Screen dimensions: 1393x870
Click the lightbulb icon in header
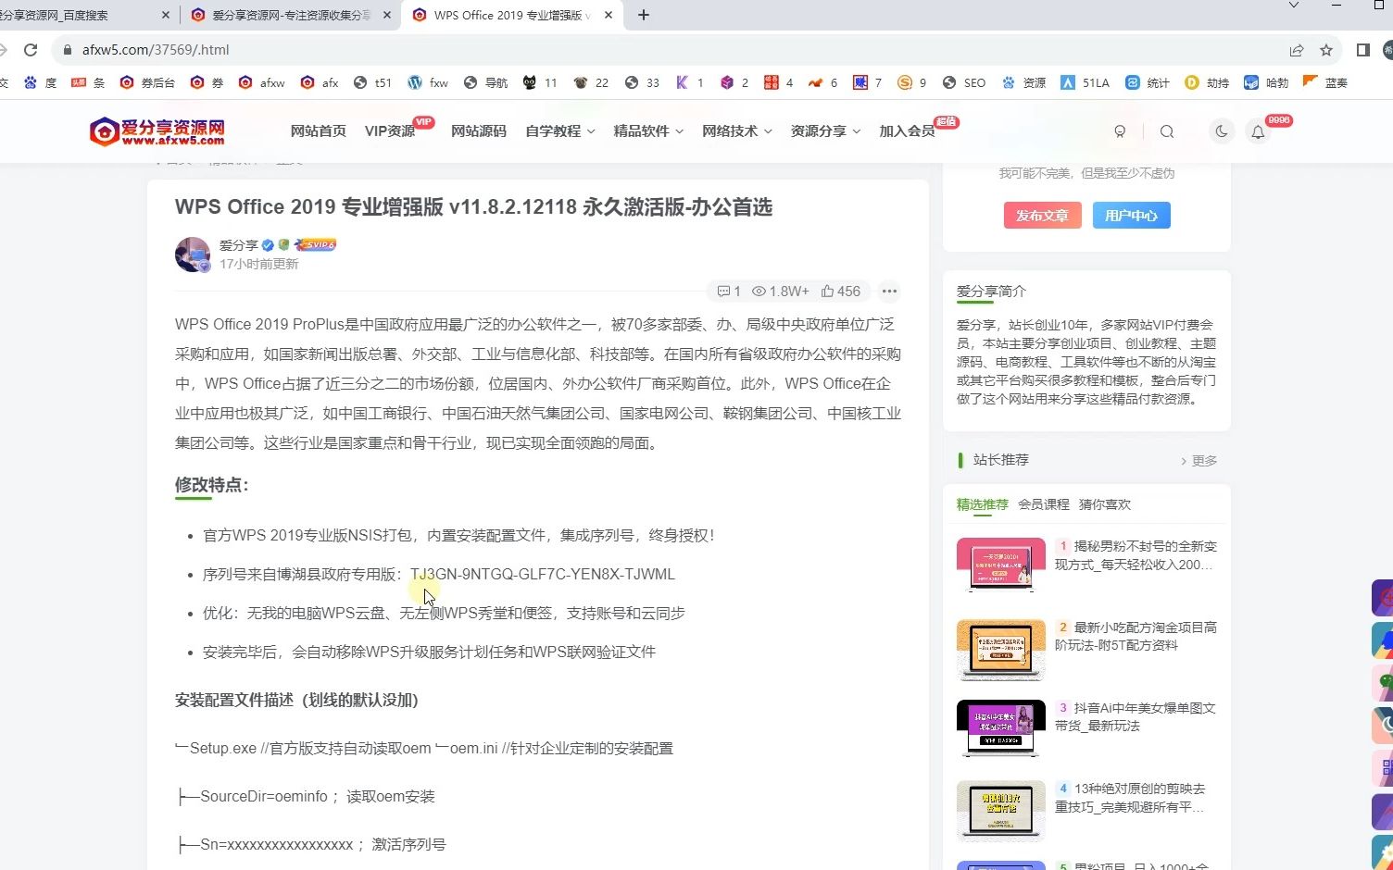pos(1120,131)
